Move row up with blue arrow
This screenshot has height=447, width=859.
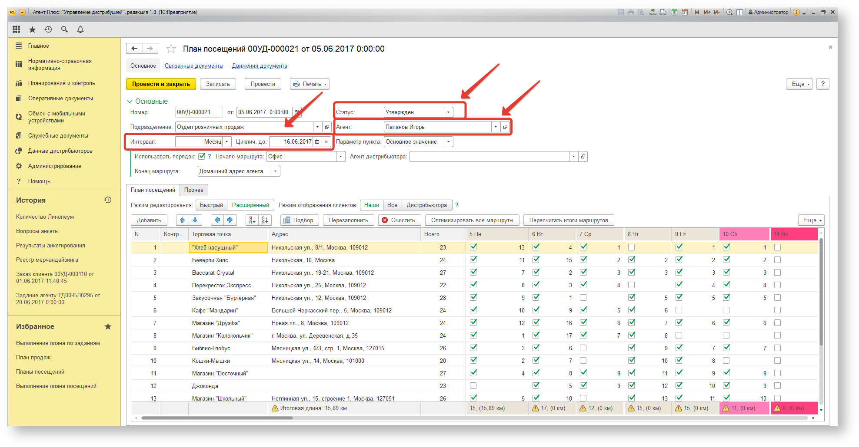click(x=183, y=220)
